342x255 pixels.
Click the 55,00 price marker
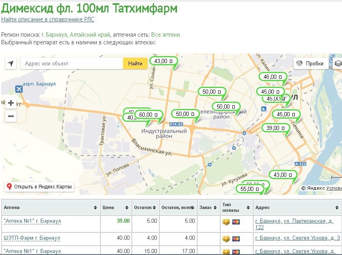[x=249, y=189]
